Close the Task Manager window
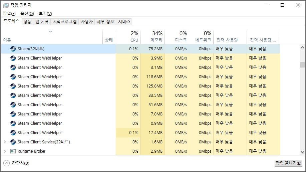Image resolution: width=306 pixels, height=172 pixels. point(298,5)
